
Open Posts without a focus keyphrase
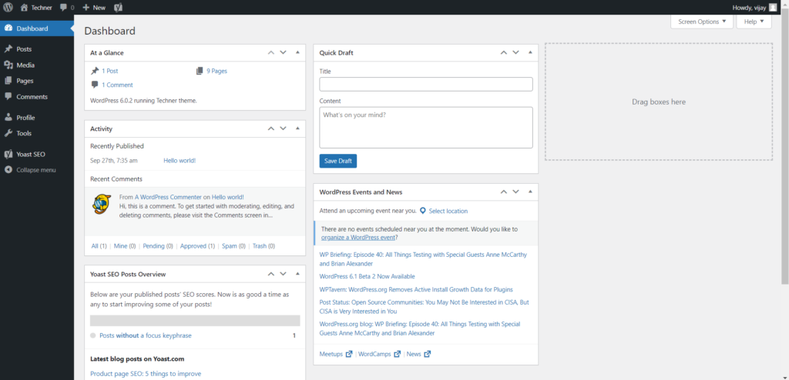[146, 335]
